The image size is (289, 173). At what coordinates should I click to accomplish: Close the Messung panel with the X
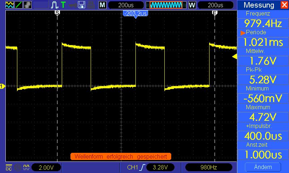[284, 5]
